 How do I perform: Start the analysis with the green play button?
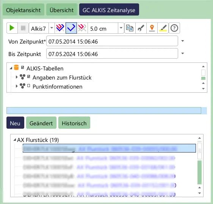(12, 28)
